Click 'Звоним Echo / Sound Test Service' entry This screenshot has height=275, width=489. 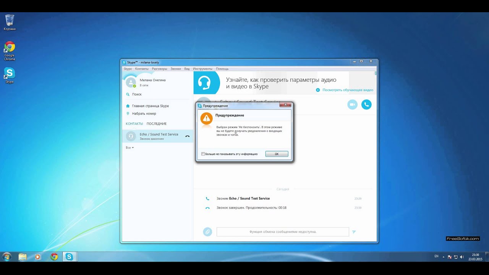pyautogui.click(x=243, y=199)
